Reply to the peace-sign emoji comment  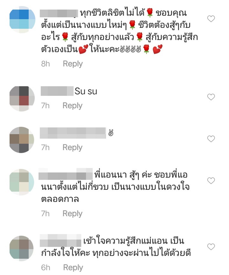[x=72, y=147]
